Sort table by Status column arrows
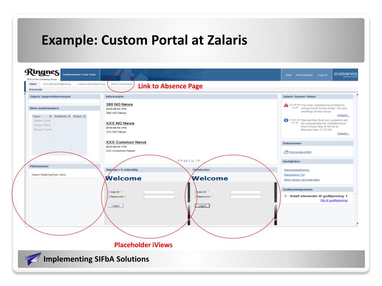Image resolution: width=382 pixels, height=286 pixels. click(x=84, y=116)
